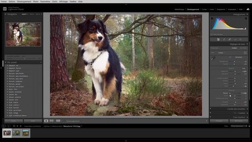Collapse left panel with edge arrow
The width and height of the screenshot is (252, 142).
pos(1,68)
